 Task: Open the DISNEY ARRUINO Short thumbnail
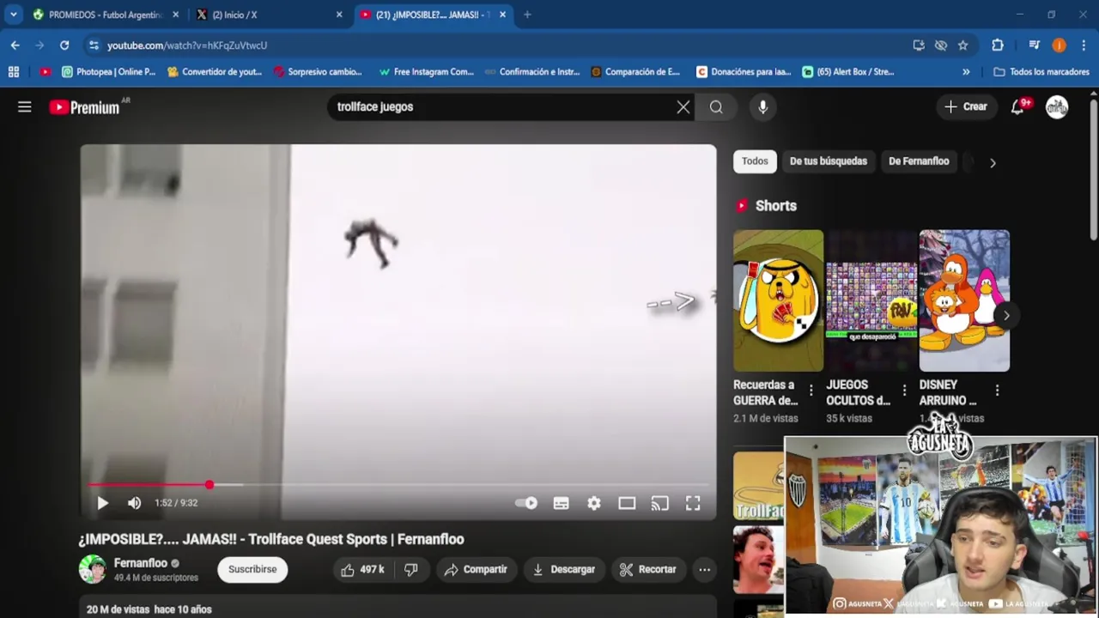[x=964, y=300]
